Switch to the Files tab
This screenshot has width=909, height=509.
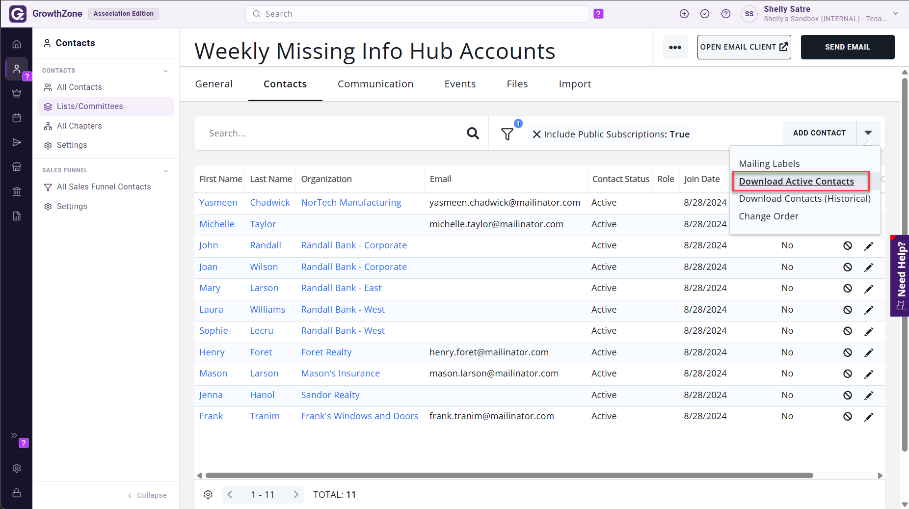tap(517, 84)
